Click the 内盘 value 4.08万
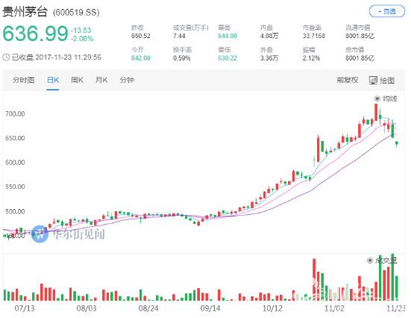The image size is (411, 318). coord(269,36)
